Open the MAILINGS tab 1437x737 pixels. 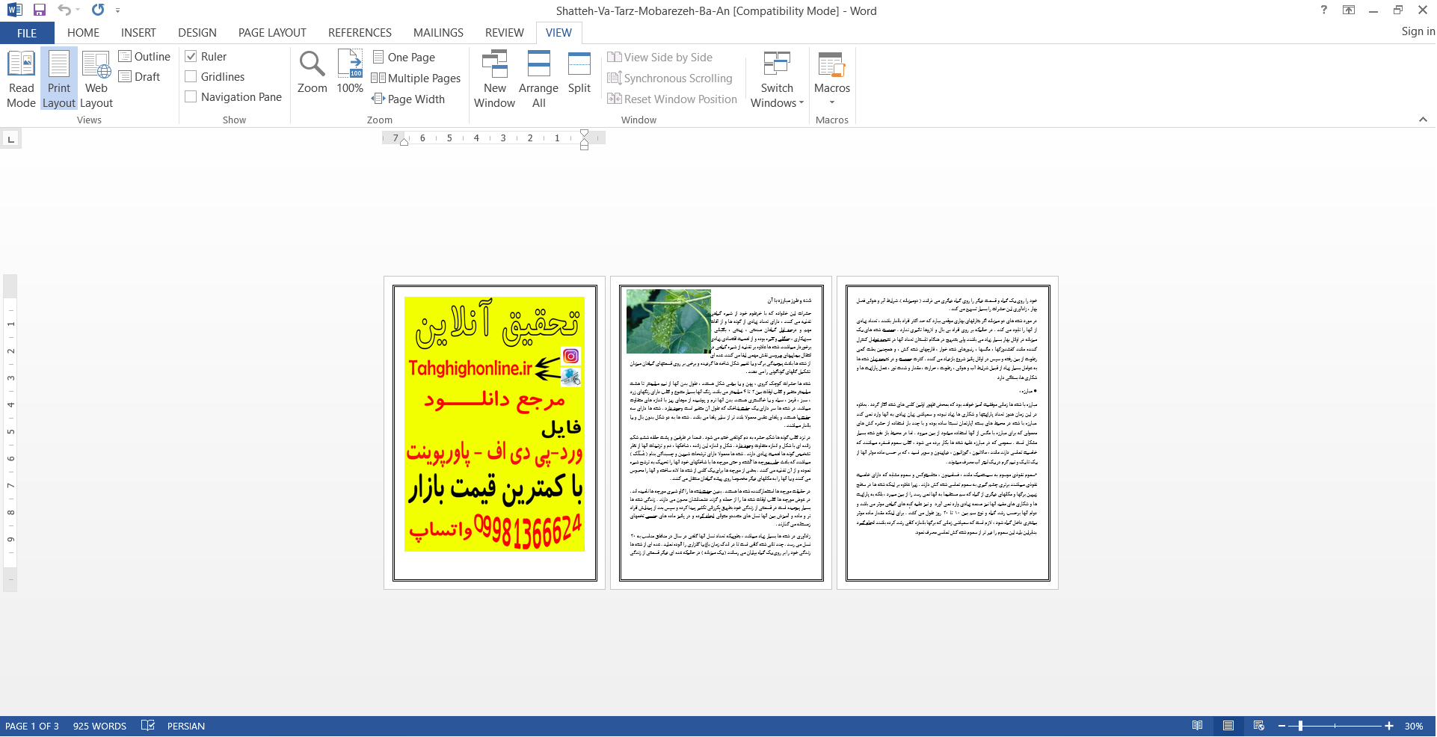pyautogui.click(x=438, y=33)
